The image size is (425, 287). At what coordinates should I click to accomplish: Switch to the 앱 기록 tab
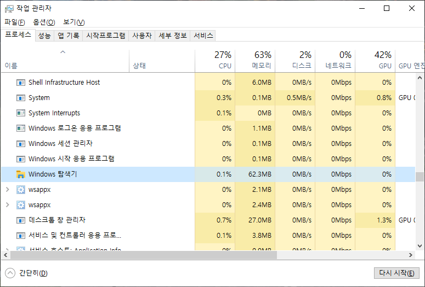pos(69,36)
